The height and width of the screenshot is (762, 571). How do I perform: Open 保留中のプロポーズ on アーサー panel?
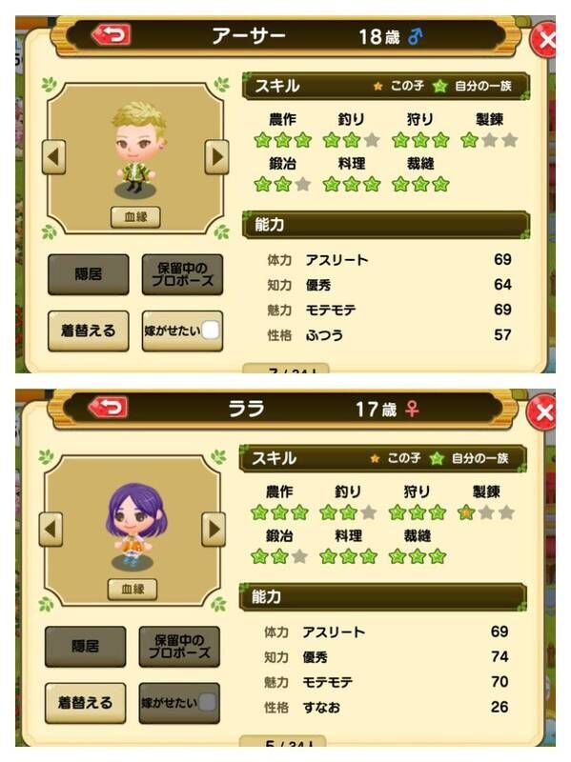pos(182,274)
